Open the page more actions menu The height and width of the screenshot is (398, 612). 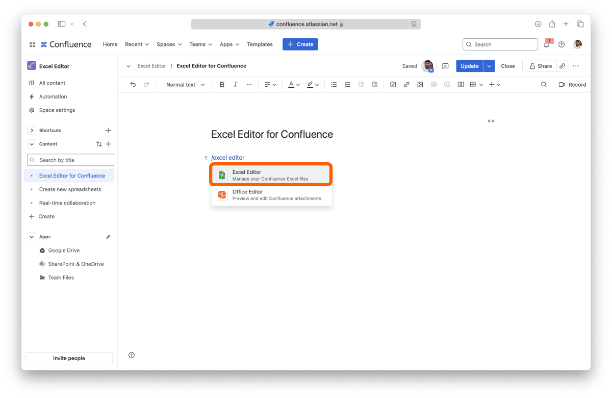576,66
